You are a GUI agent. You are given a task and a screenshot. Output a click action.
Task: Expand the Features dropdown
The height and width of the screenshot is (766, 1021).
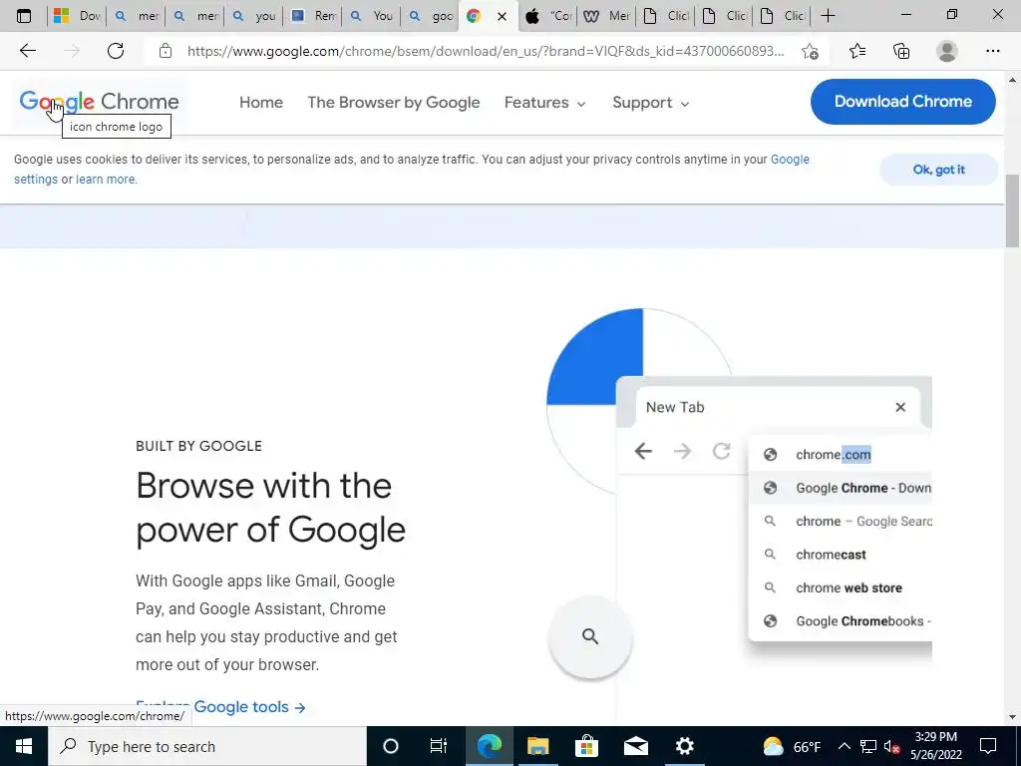(545, 103)
